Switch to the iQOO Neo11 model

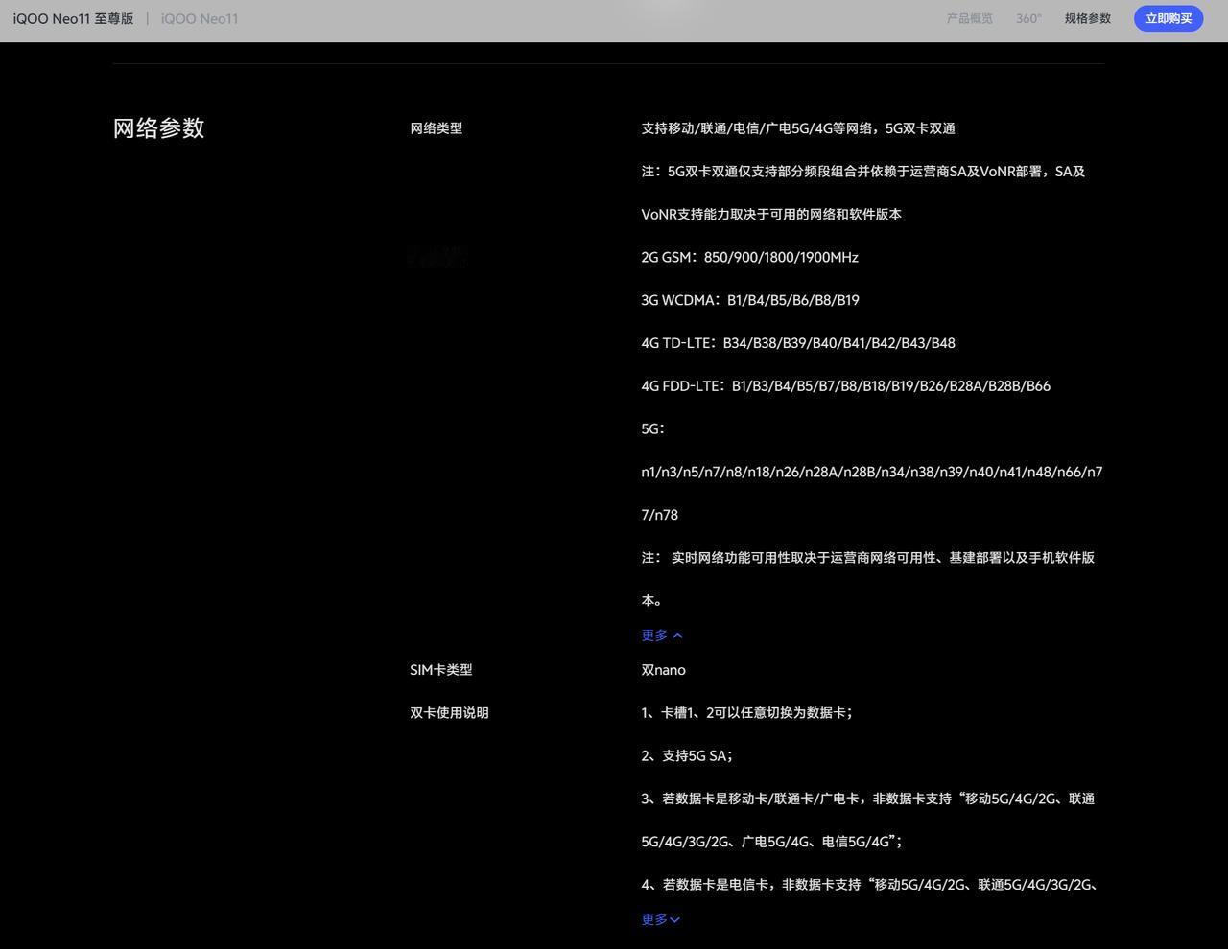tap(200, 18)
